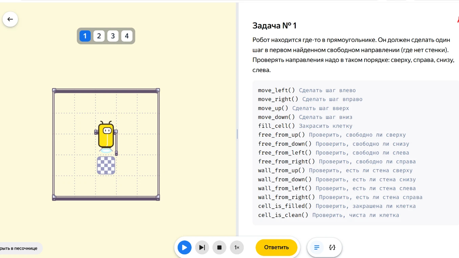
Task: Change the 1× playback speed
Action: [x=237, y=248]
